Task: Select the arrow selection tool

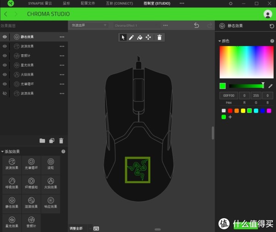Action: point(123,37)
